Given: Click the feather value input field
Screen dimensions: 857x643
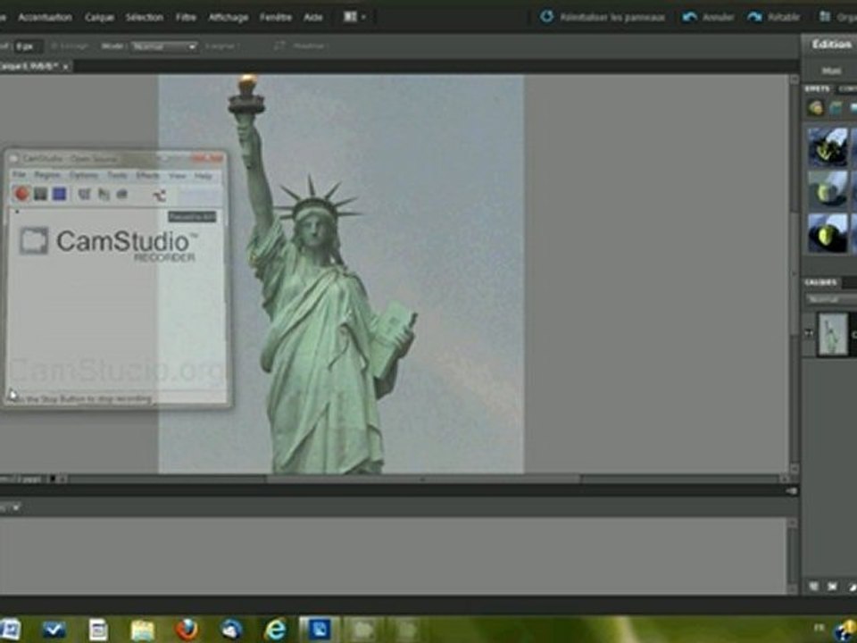Looking at the screenshot, I should pos(28,46).
